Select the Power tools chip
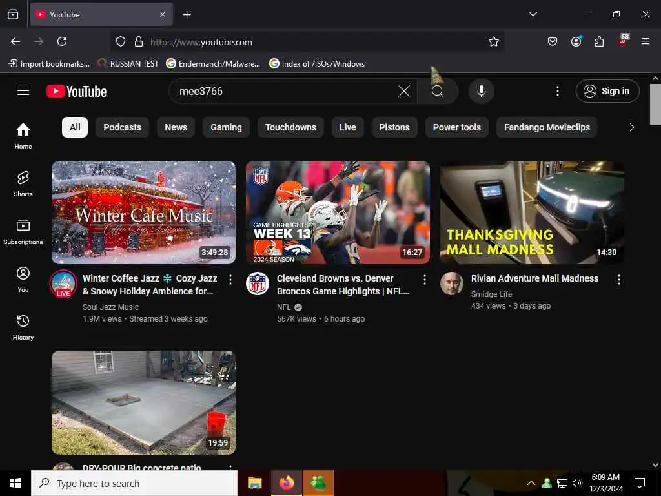The width and height of the screenshot is (661, 496). point(457,127)
